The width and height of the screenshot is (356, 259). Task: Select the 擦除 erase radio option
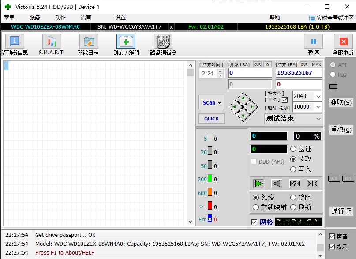pyautogui.click(x=293, y=197)
